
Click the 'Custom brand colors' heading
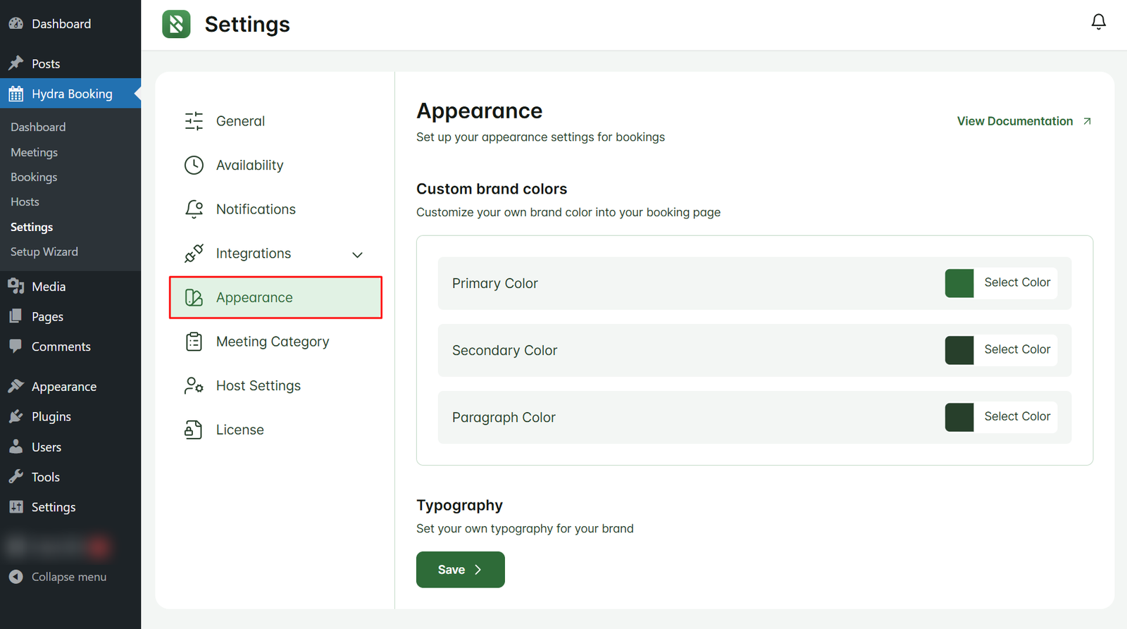(x=492, y=189)
